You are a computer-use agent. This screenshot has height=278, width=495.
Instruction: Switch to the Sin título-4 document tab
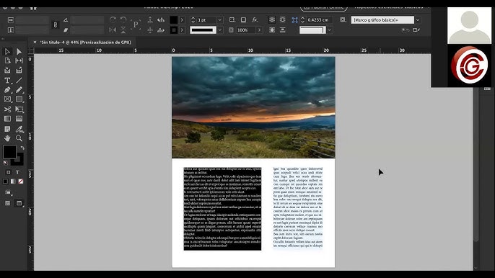(x=85, y=42)
